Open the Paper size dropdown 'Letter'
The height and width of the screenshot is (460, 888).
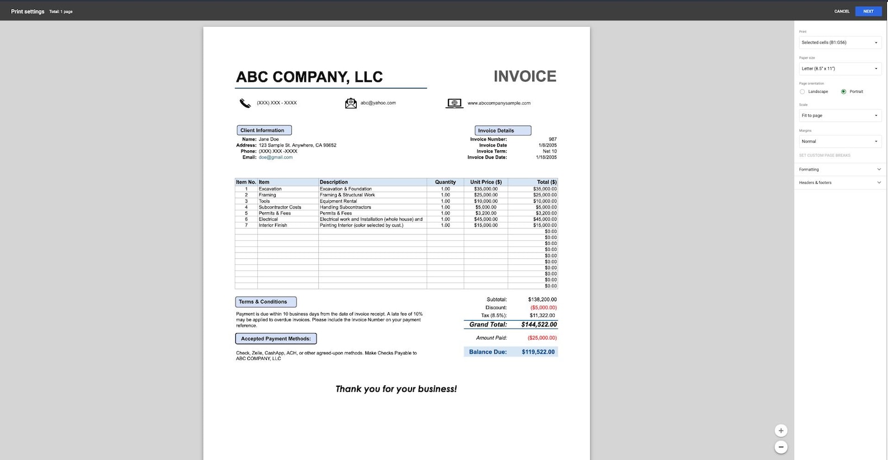(x=840, y=69)
